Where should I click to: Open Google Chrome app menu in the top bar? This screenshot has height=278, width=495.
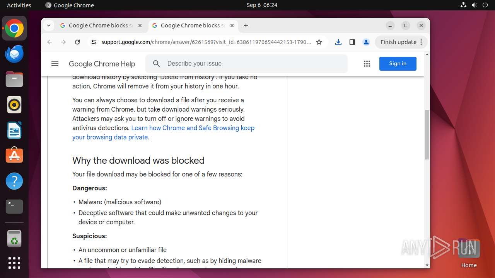pos(70,5)
